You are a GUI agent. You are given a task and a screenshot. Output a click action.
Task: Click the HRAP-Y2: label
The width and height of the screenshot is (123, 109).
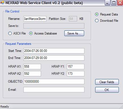pos(58,74)
